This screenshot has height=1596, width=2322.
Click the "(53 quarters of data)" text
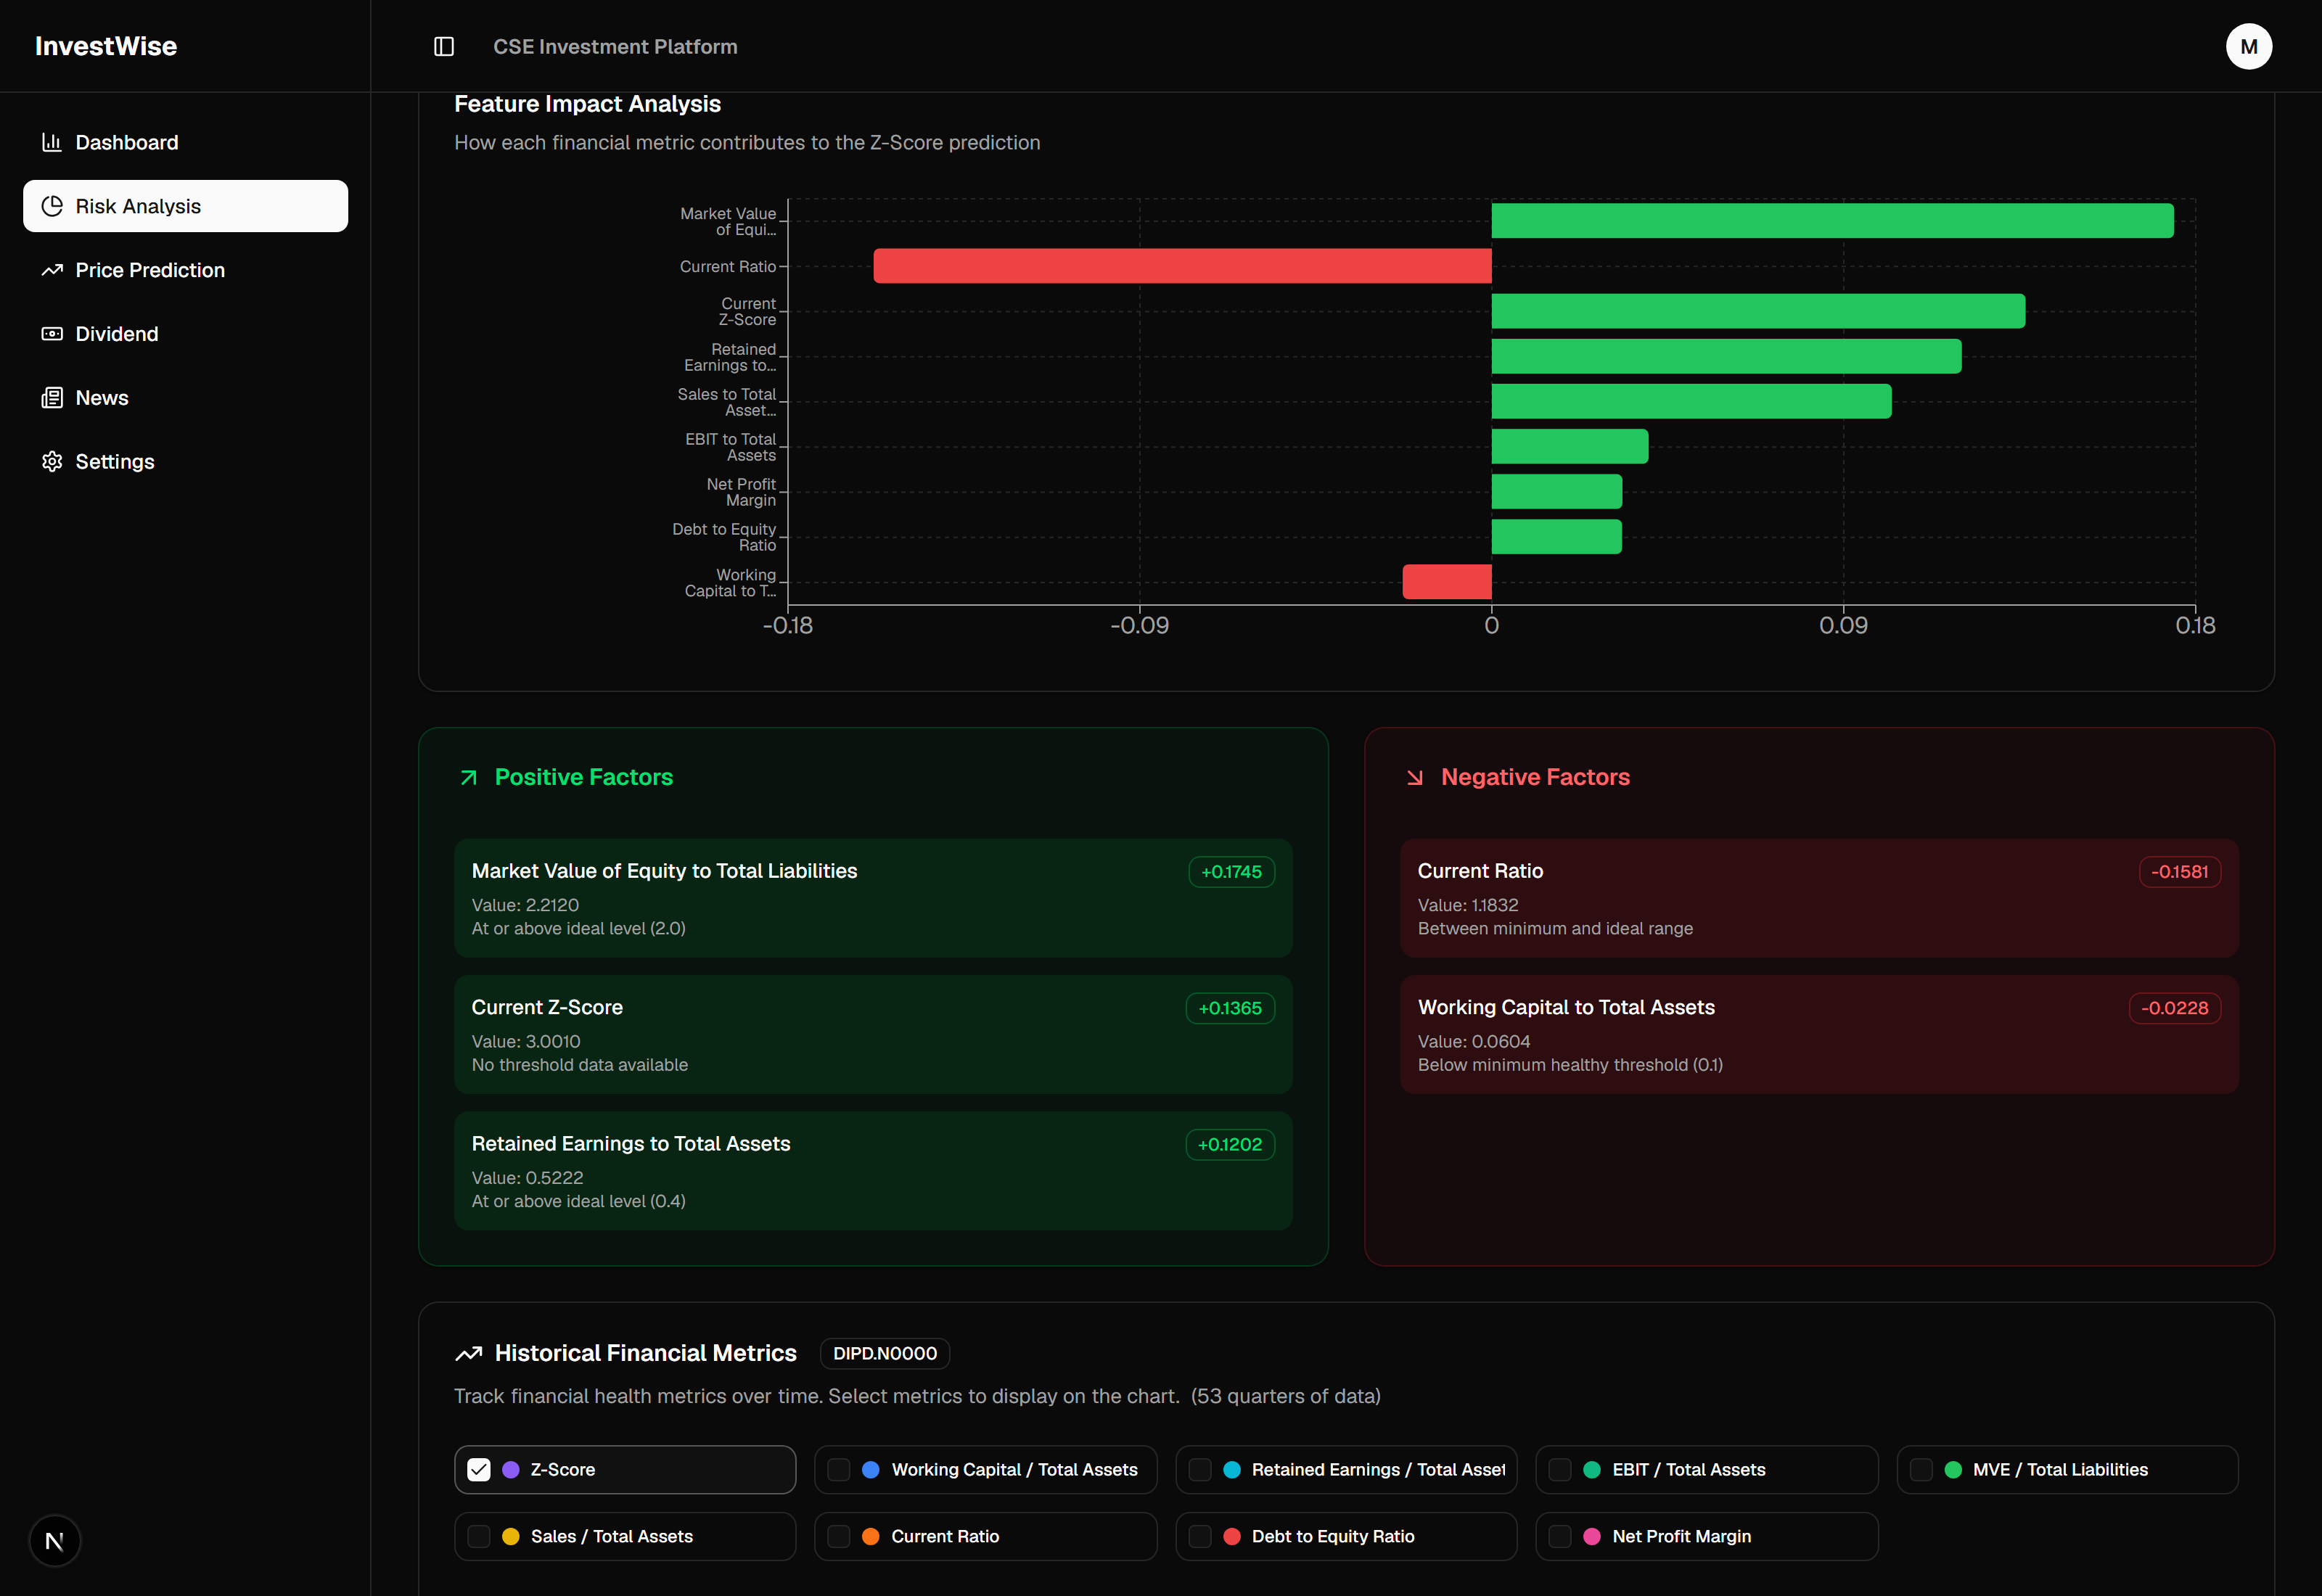1285,1396
